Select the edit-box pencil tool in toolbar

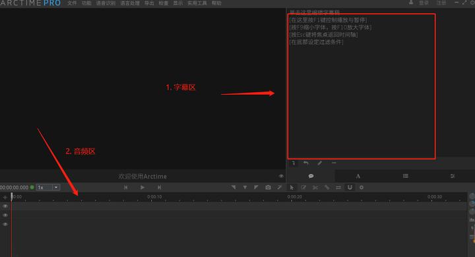tap(303, 187)
